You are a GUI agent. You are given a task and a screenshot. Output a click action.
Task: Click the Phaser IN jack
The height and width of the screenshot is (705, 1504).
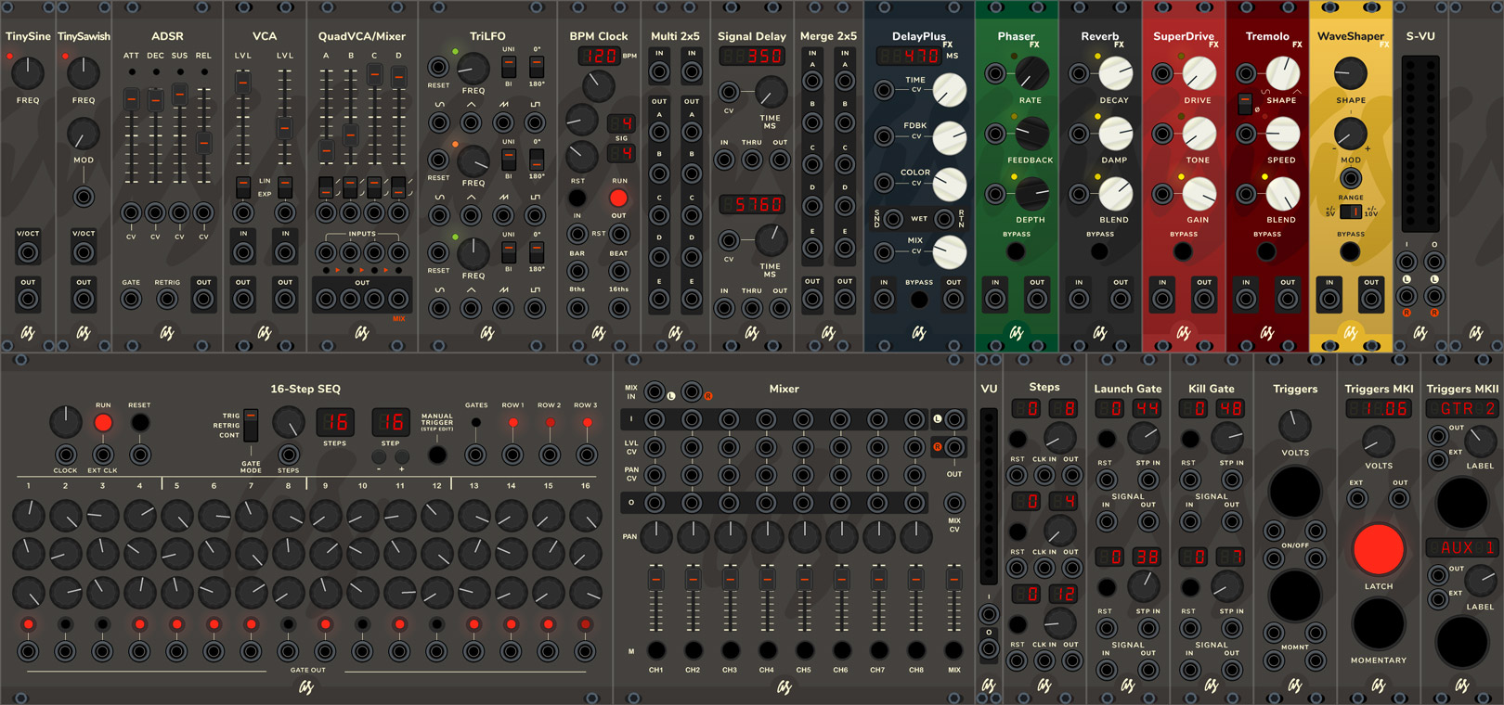point(995,299)
